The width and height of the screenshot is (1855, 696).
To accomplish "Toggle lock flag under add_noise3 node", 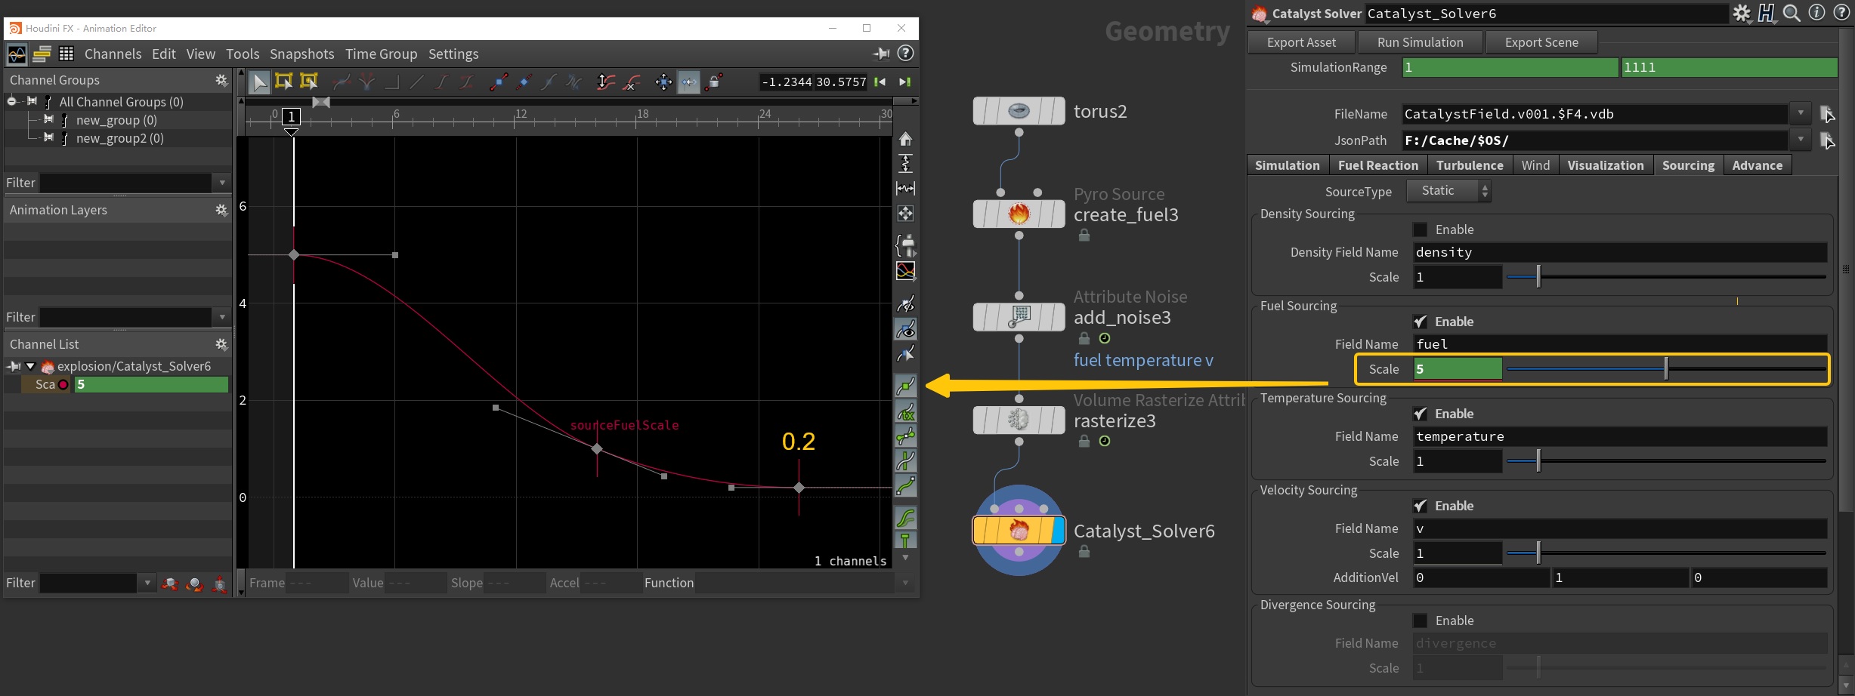I will (1084, 338).
